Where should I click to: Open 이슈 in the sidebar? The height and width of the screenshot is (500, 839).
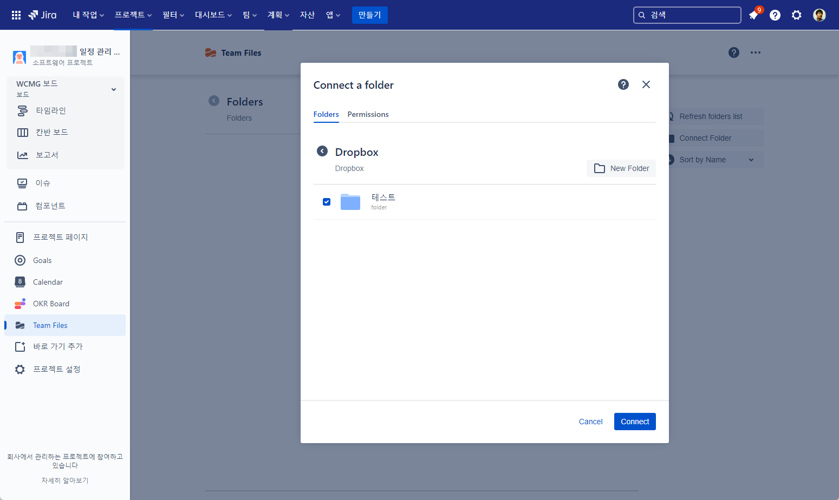pos(65,183)
